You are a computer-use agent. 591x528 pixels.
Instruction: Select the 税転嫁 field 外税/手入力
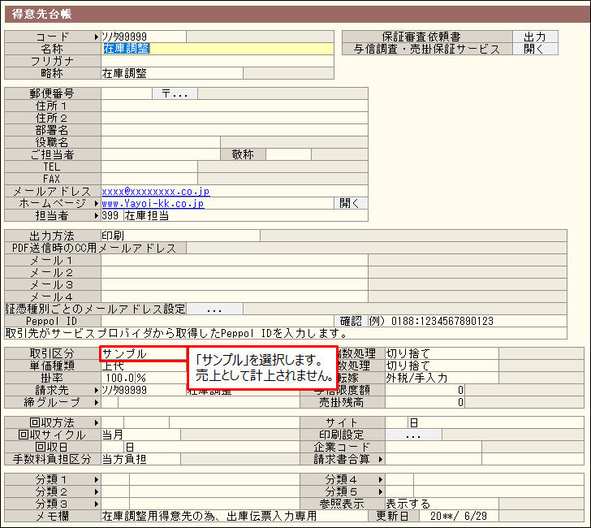click(x=442, y=378)
